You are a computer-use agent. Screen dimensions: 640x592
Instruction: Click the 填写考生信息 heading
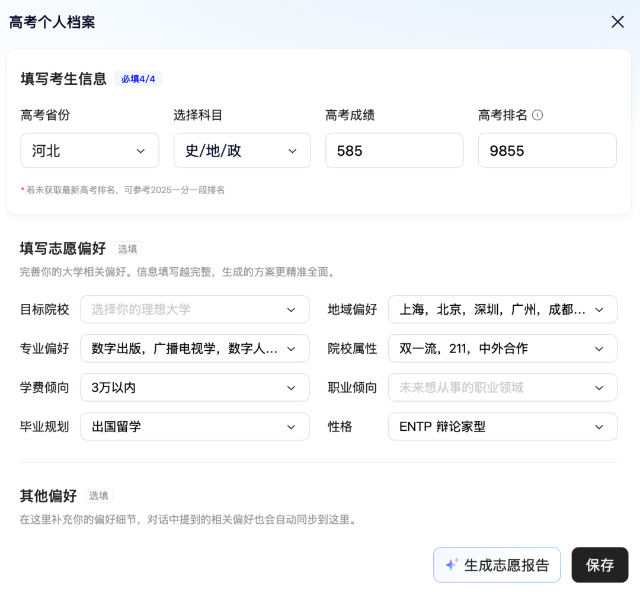[63, 79]
